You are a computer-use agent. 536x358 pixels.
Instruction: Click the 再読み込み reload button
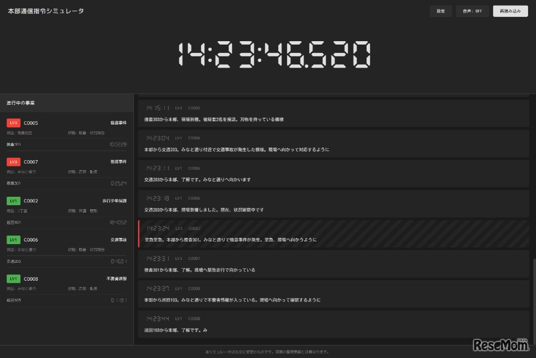point(510,11)
